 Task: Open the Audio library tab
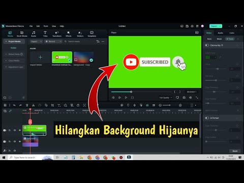[x=34, y=34]
